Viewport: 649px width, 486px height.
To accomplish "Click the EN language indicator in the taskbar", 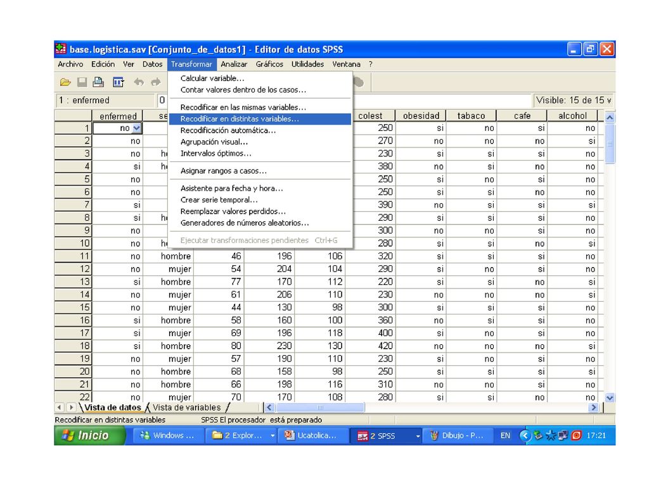I will click(x=505, y=435).
